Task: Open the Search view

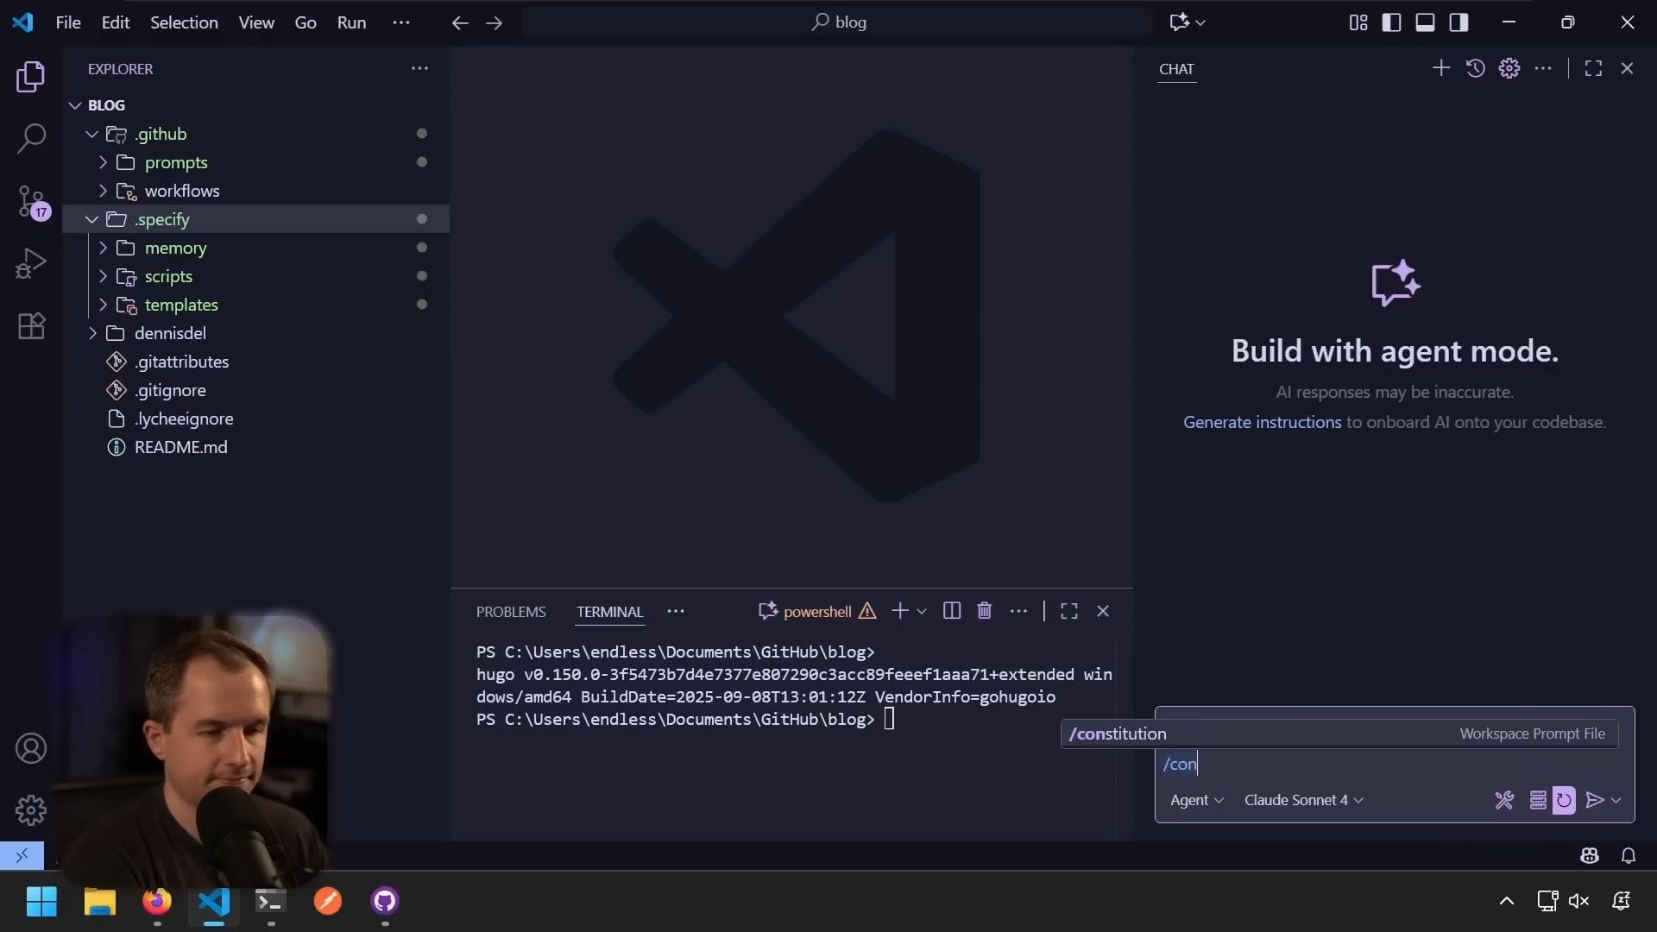Action: pos(31,138)
